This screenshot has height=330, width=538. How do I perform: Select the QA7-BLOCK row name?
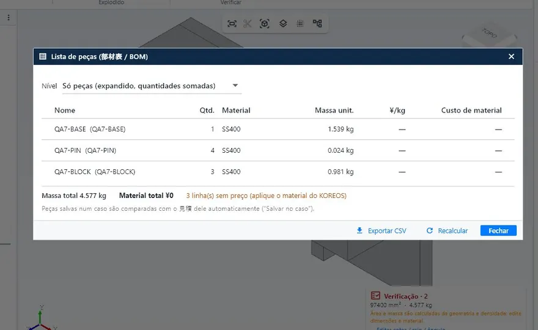coord(95,172)
